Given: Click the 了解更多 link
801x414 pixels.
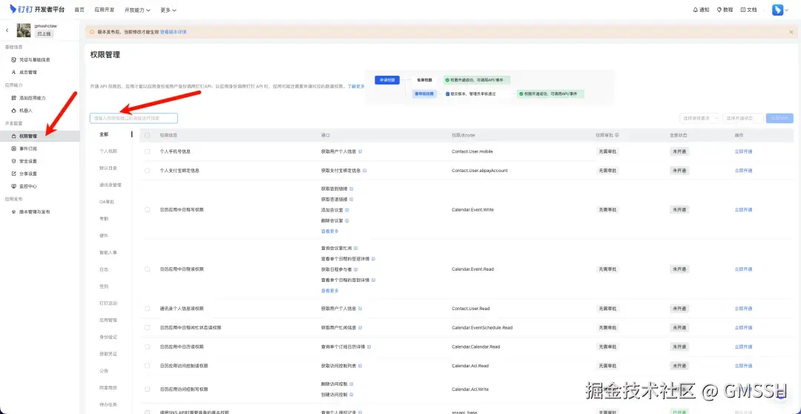Looking at the screenshot, I should [356, 86].
